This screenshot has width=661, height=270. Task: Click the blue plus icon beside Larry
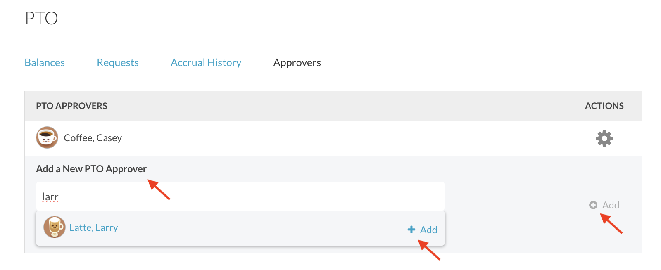[x=411, y=230]
